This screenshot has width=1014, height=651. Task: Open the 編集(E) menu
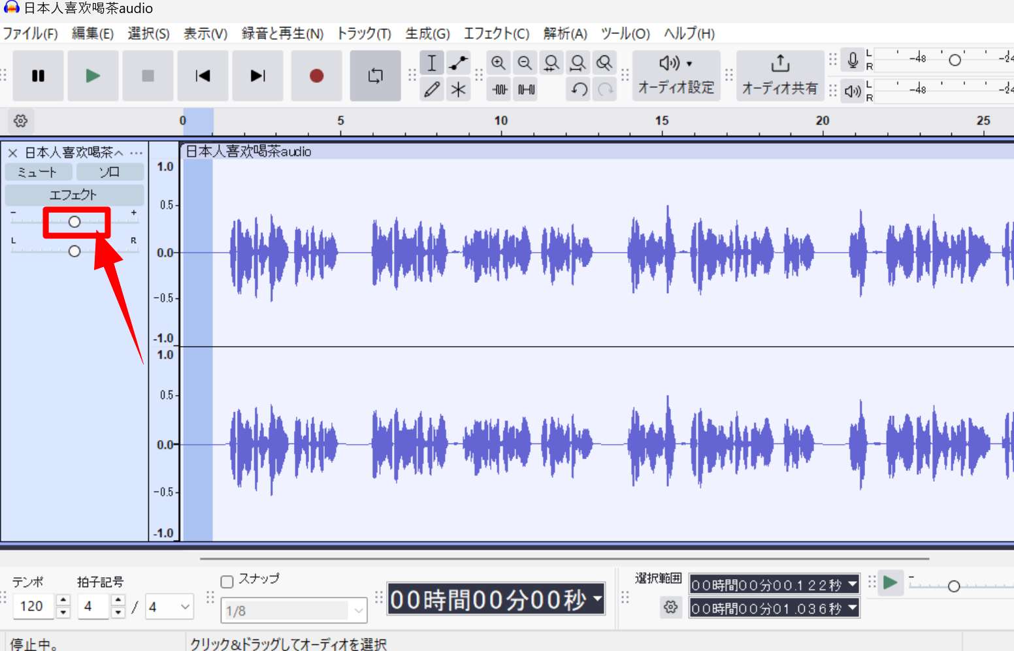pos(93,33)
